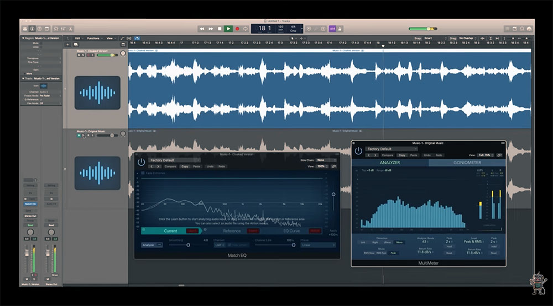Open Quick Help button in control bar

[x=39, y=29]
